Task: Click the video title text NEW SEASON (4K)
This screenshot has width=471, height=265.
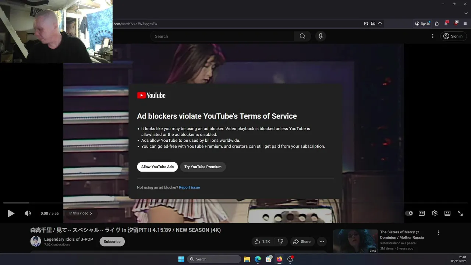Action: (x=198, y=230)
